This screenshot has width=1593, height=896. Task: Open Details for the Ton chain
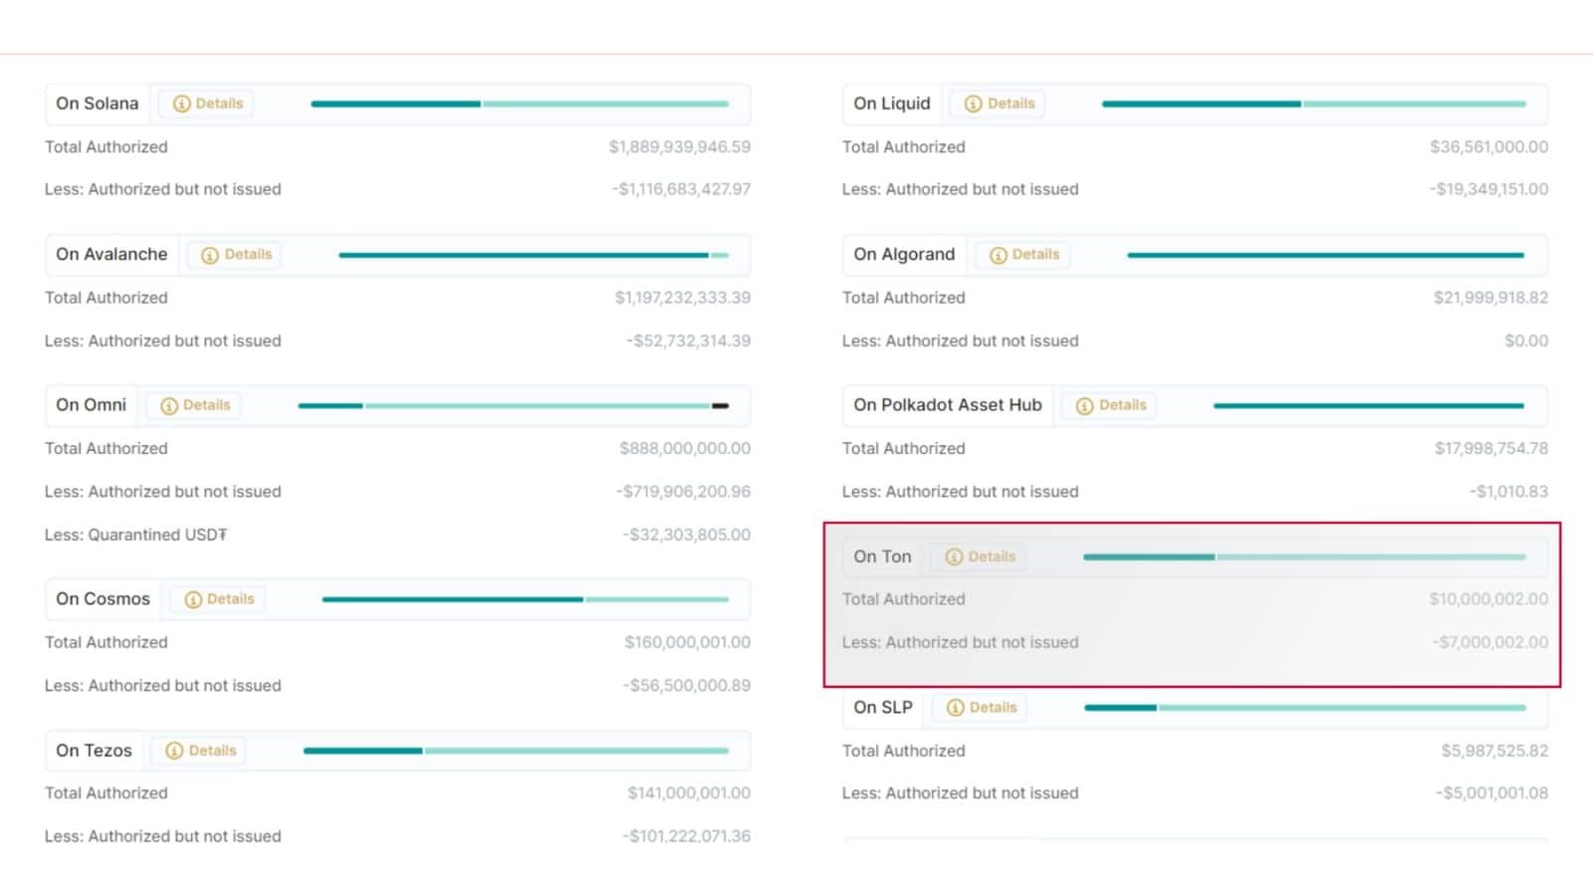979,557
